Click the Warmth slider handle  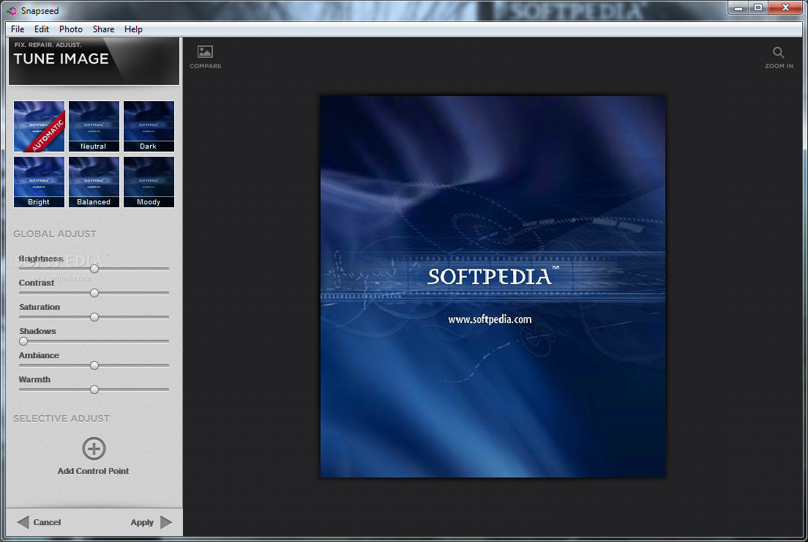pos(94,390)
